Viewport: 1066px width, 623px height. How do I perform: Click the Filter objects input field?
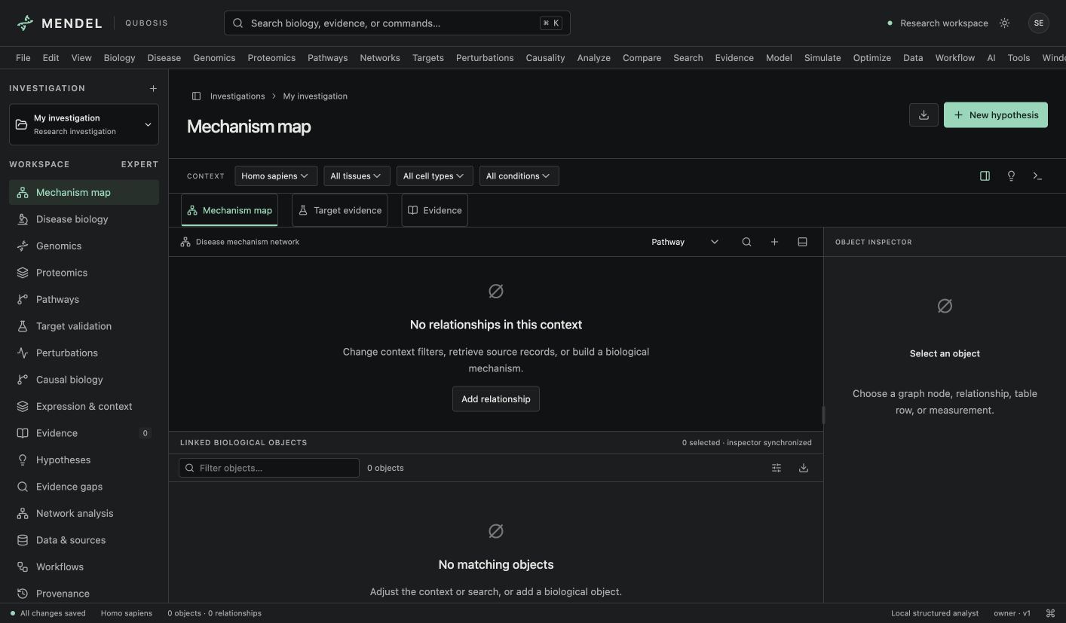pyautogui.click(x=269, y=468)
